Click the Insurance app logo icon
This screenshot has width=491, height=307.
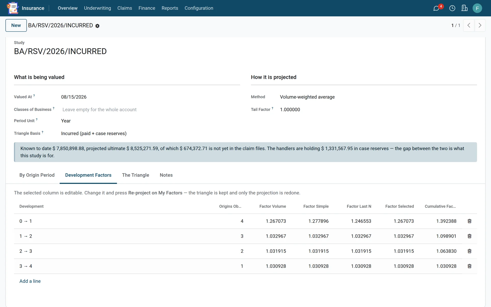pos(13,8)
